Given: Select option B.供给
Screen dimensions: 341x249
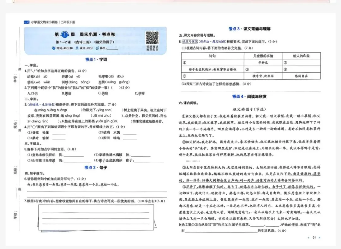Looking at the screenshot, I should point(67,94).
